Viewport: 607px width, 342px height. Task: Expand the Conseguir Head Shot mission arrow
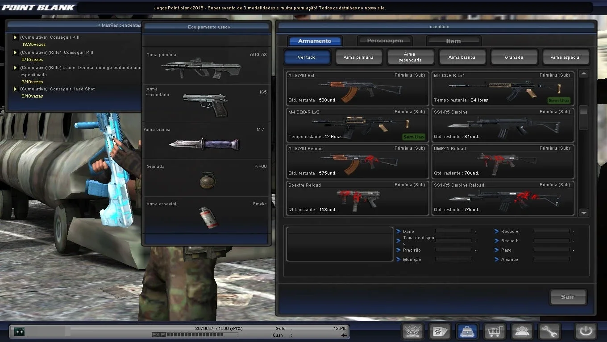(15, 89)
